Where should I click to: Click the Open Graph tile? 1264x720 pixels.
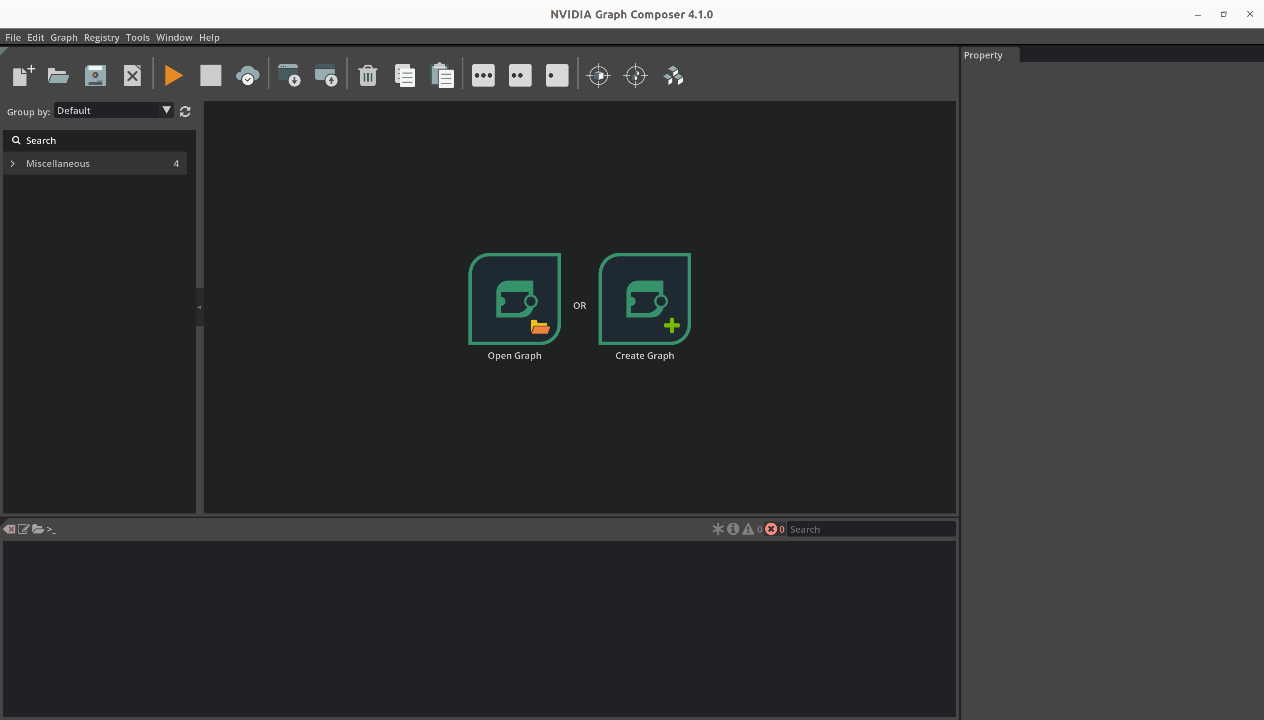click(515, 299)
